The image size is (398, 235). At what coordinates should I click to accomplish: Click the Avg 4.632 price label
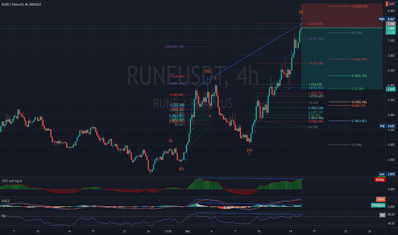[x=387, y=126]
